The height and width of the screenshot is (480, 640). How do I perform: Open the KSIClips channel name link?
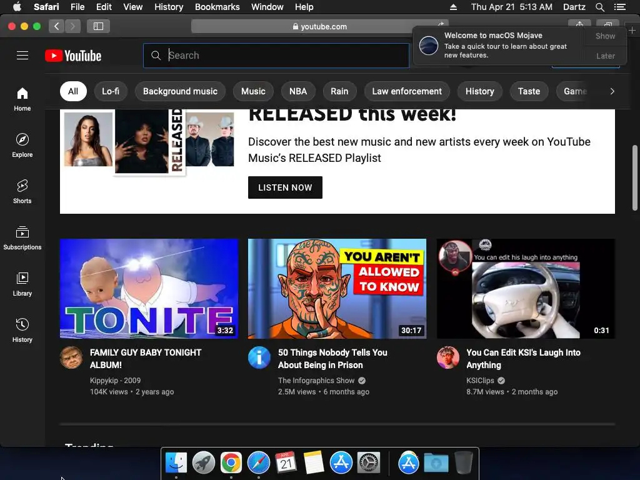click(480, 381)
